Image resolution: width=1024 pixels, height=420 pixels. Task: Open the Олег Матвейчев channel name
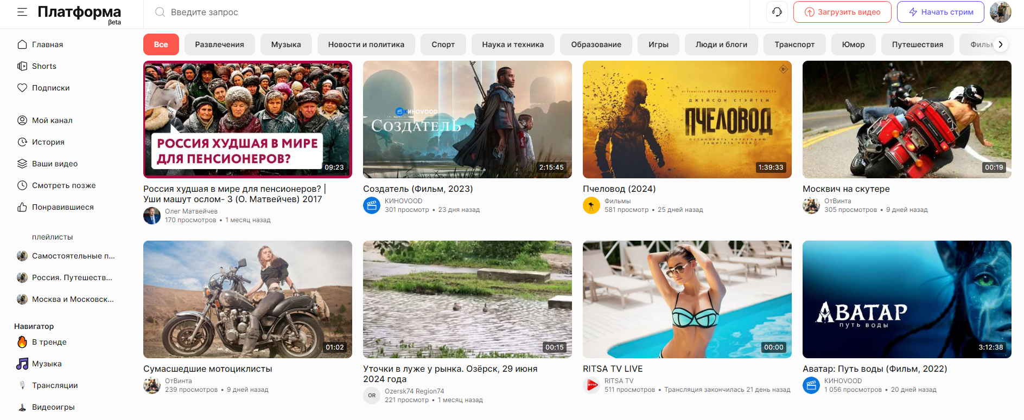tap(191, 211)
